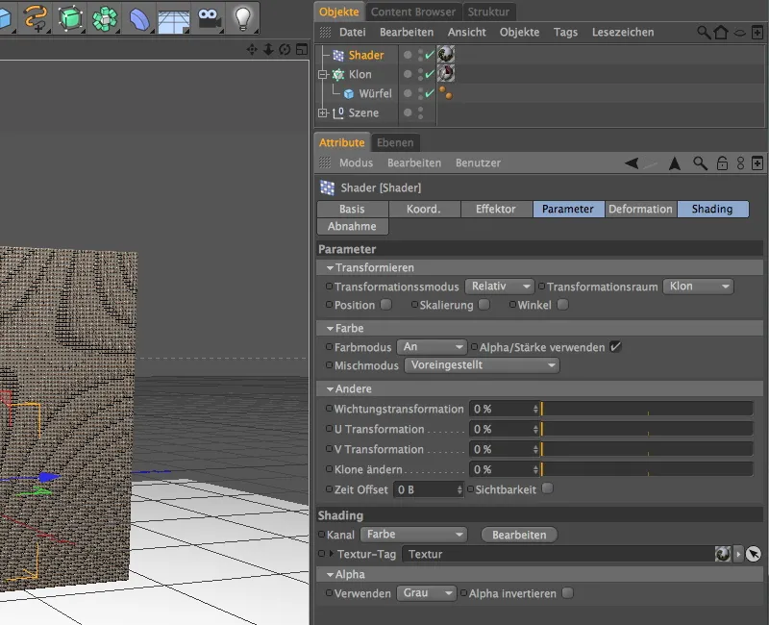Click the Floor environment icon in the toolbar
This screenshot has height=625, width=769.
[173, 17]
